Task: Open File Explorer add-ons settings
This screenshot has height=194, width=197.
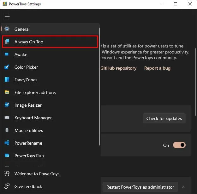Action: [50, 92]
